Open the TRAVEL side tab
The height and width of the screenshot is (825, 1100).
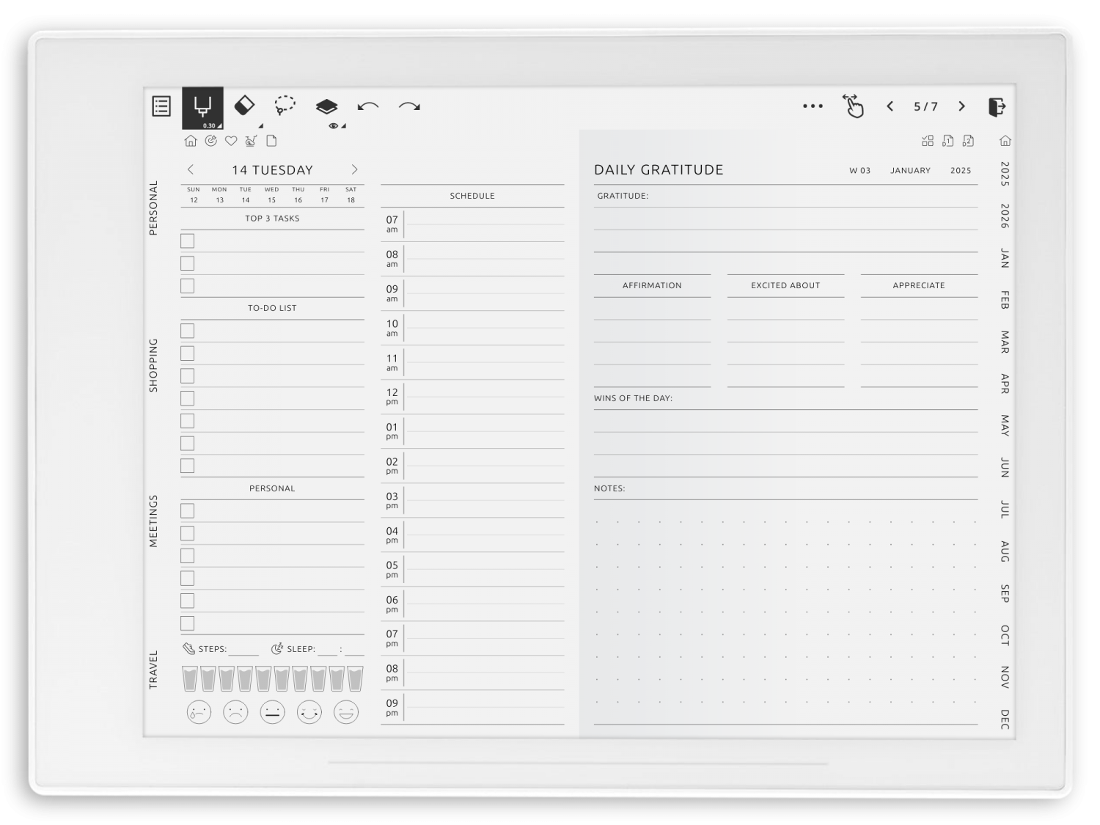153,670
